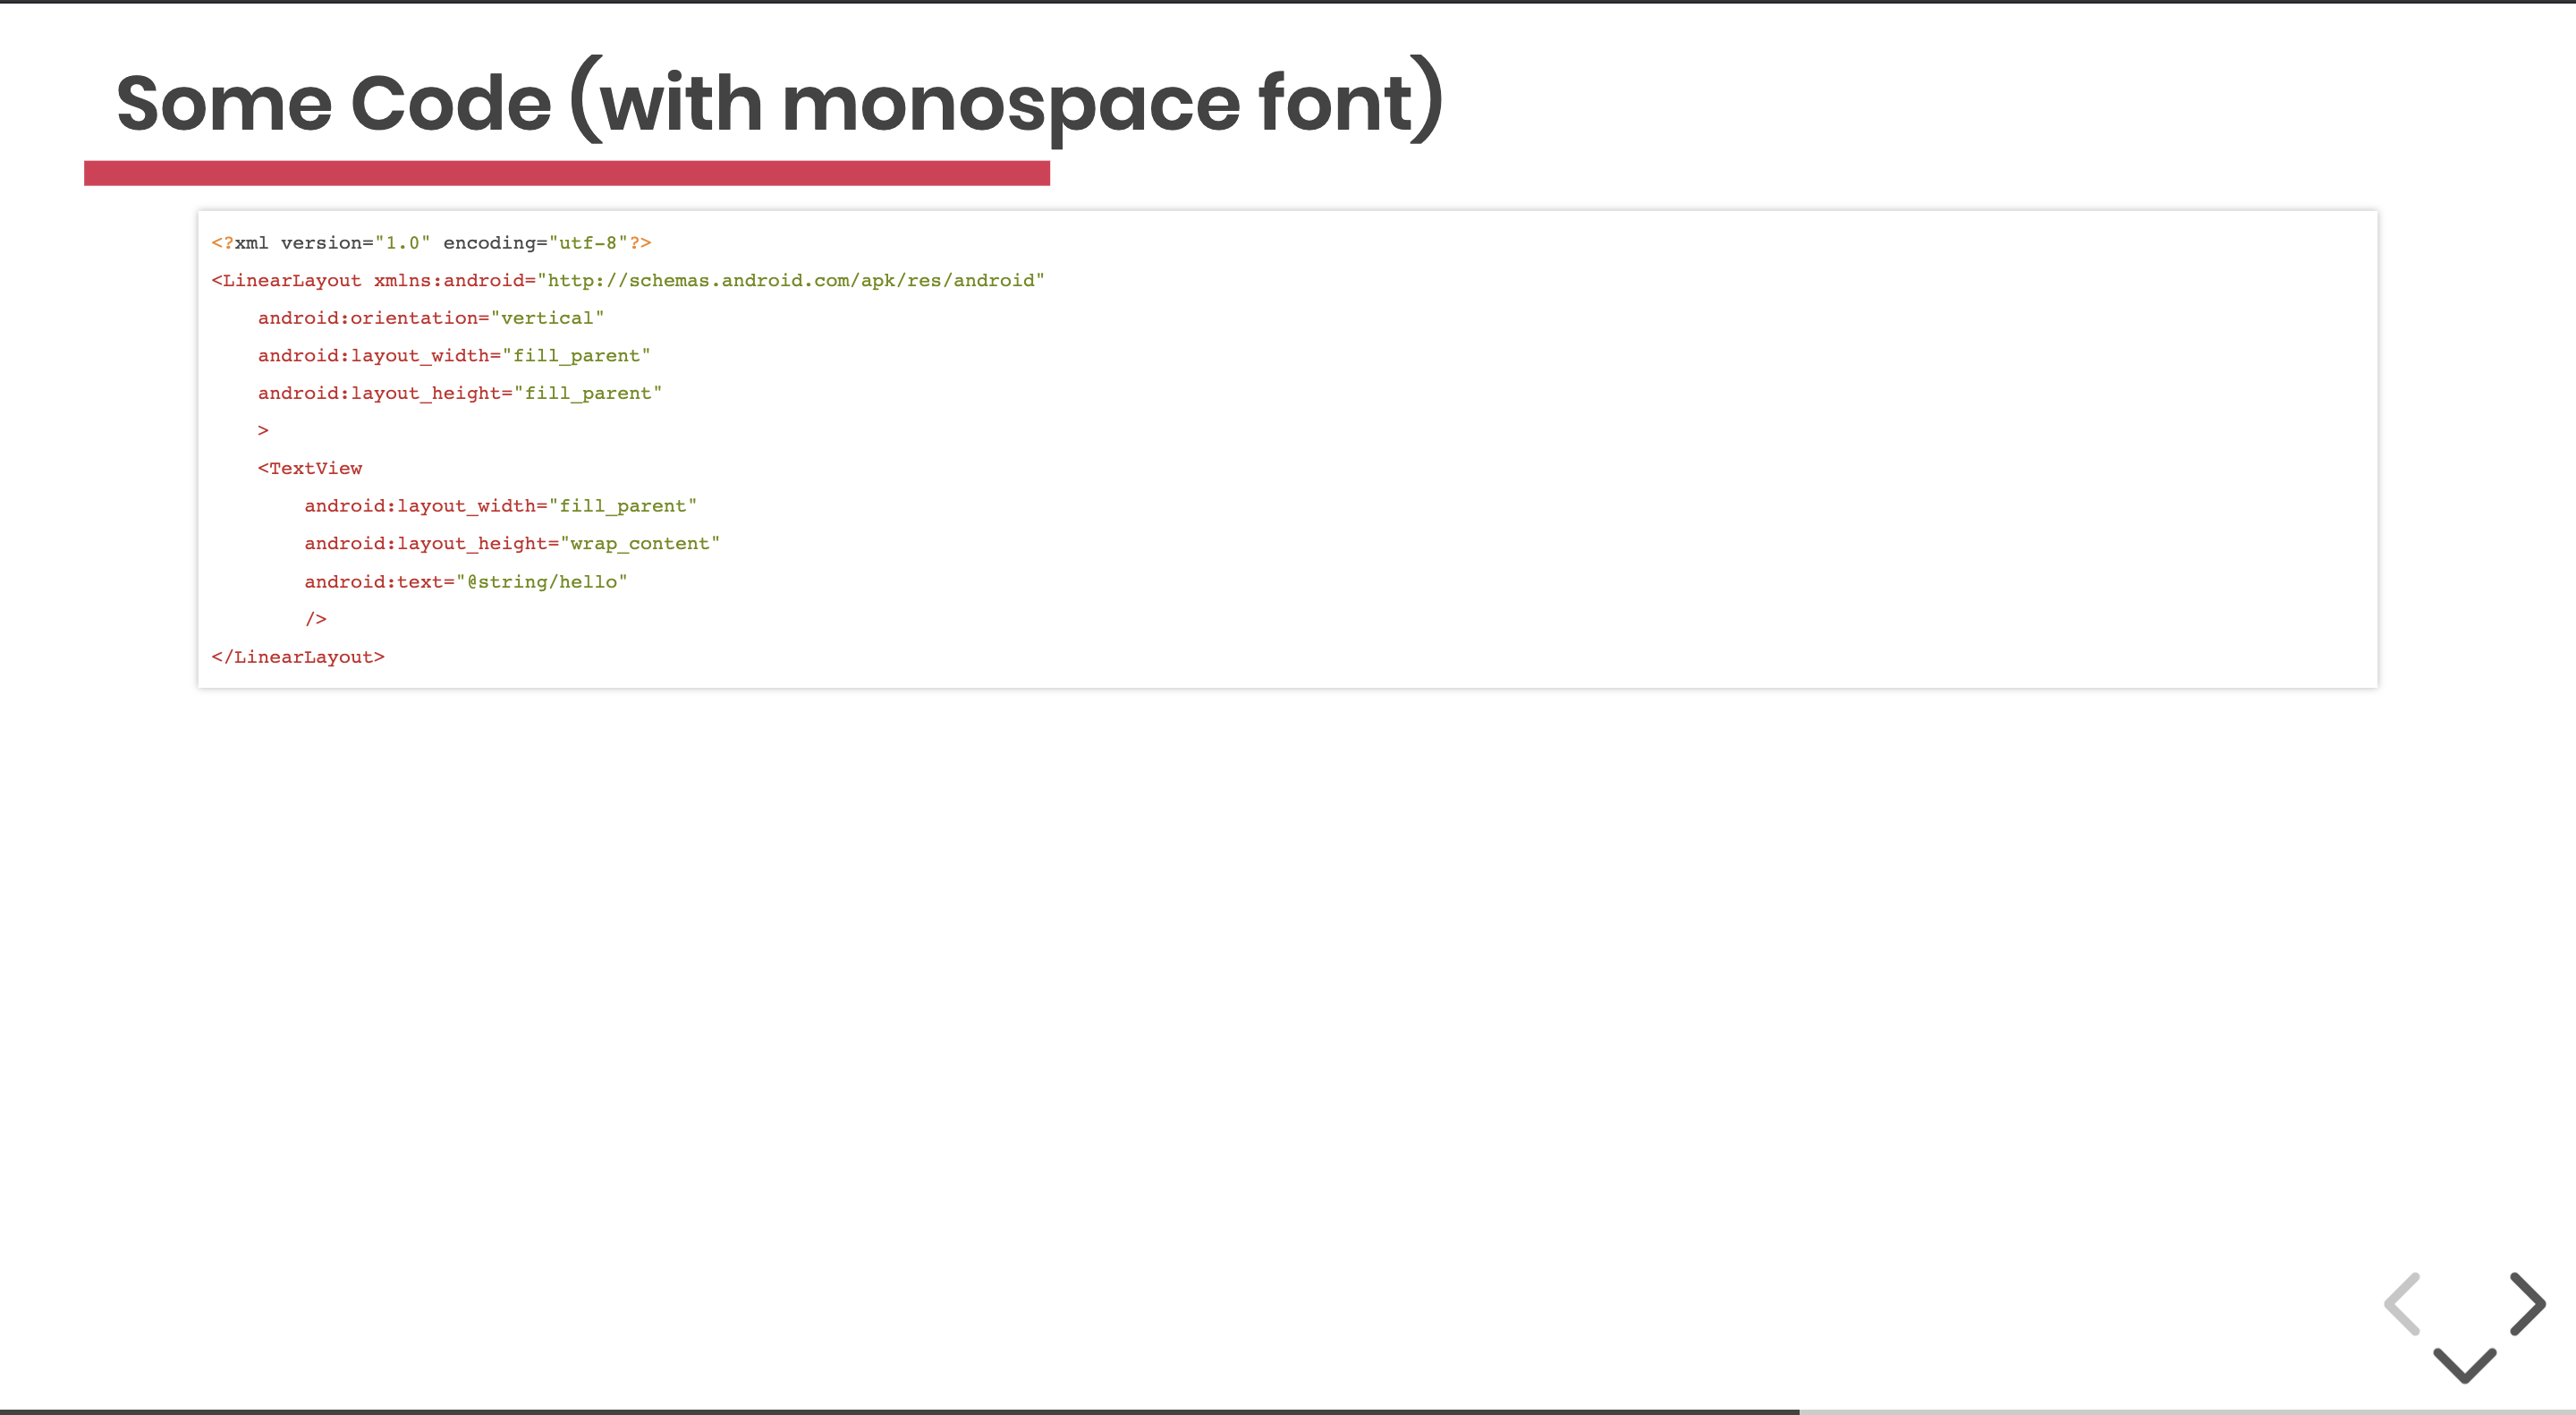This screenshot has width=2576, height=1415.
Task: Click the android:text @string/hello line
Action: (x=466, y=582)
